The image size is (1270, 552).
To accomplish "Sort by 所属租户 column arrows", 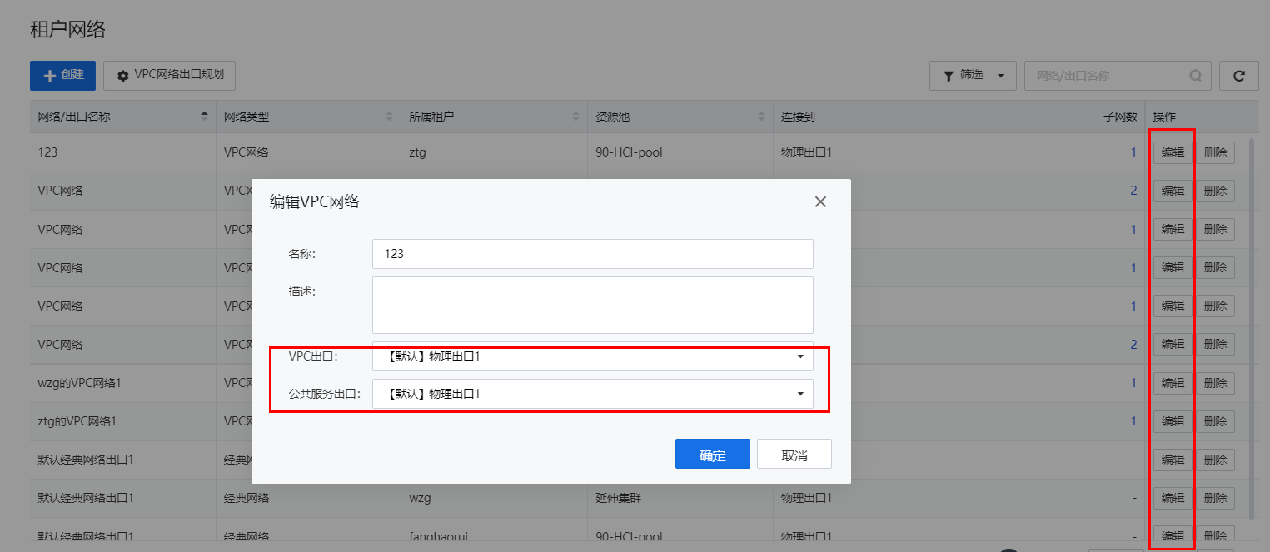I will click(x=576, y=117).
